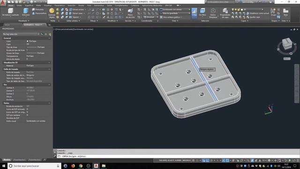Open the visual style dropdown 'Sombreado con aristas'
This screenshot has height=169, width=300.
[x=175, y=9]
